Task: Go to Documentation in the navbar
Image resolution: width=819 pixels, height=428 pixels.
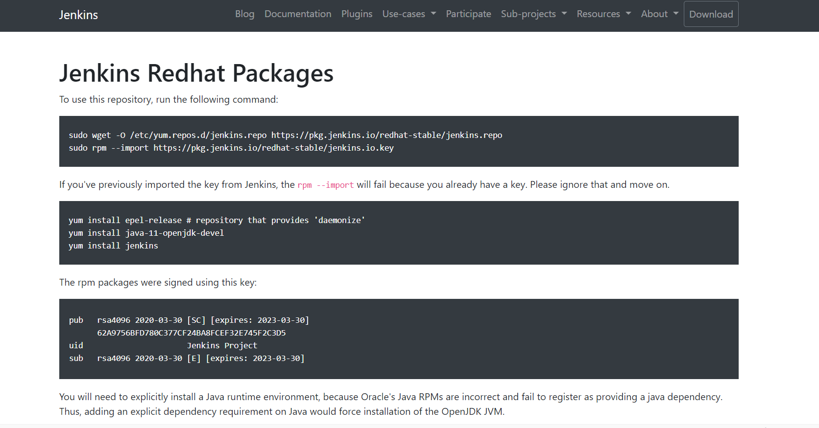Action: pos(298,14)
